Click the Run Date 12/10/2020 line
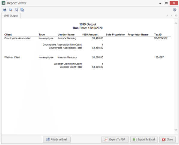 pos(88,28)
